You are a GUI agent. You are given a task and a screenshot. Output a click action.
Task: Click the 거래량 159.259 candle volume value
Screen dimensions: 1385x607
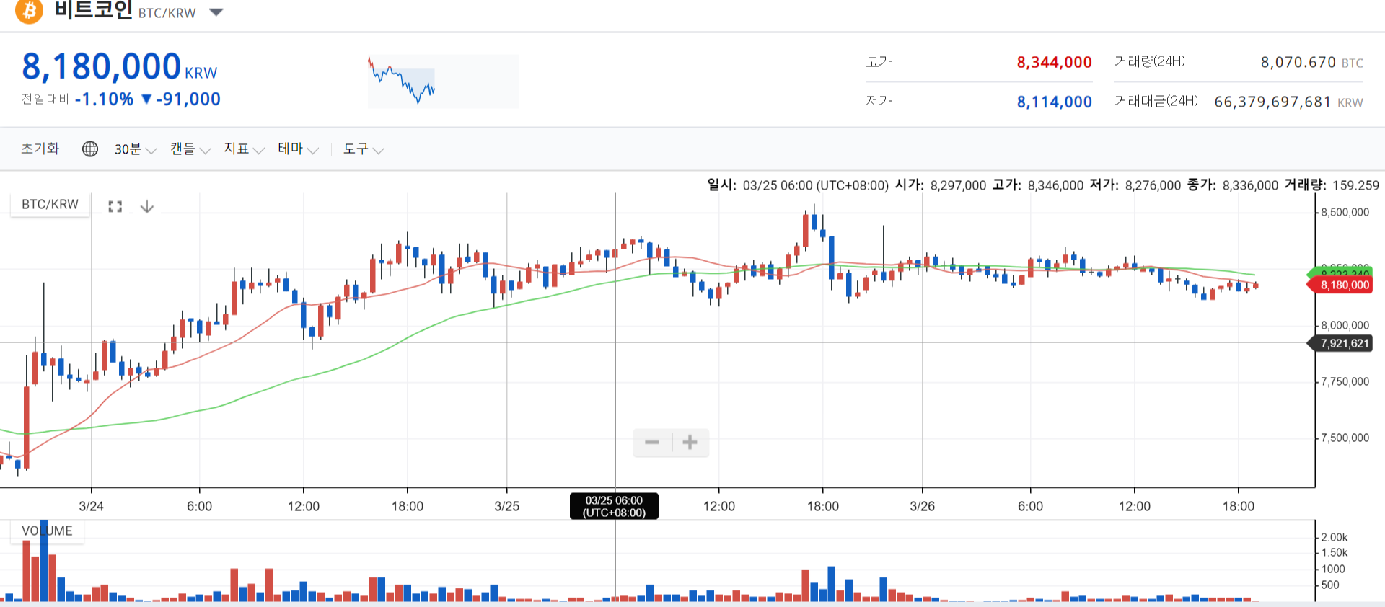click(x=1332, y=185)
